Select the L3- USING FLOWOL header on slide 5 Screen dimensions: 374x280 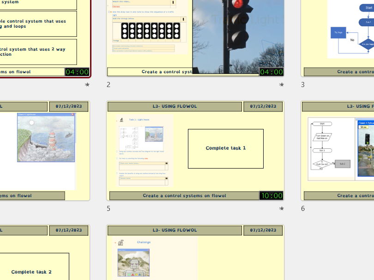click(175, 106)
